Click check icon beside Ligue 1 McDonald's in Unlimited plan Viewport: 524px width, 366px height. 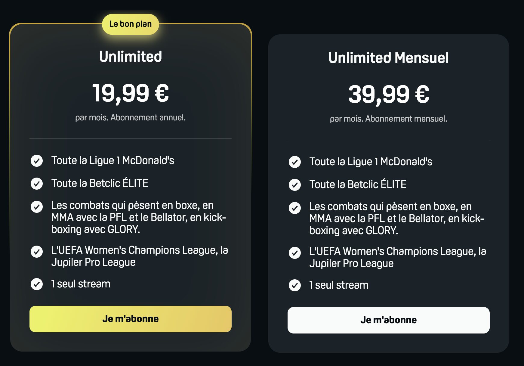click(37, 161)
